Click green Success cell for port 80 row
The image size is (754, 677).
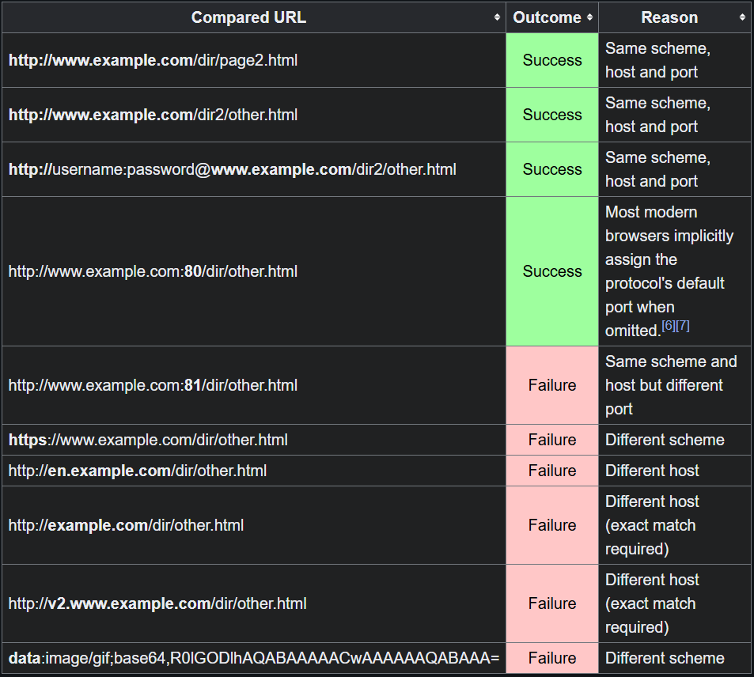[552, 271]
